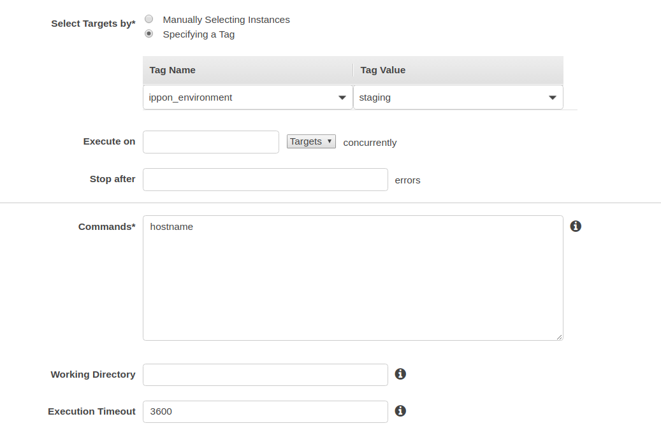Viewport: 661px width, 428px height.
Task: Click the Select Targets by label
Action: point(94,23)
